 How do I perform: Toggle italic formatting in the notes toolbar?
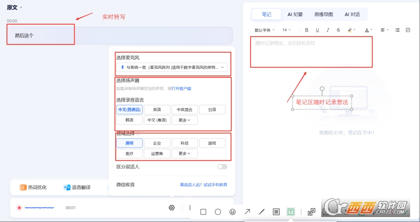[328, 30]
